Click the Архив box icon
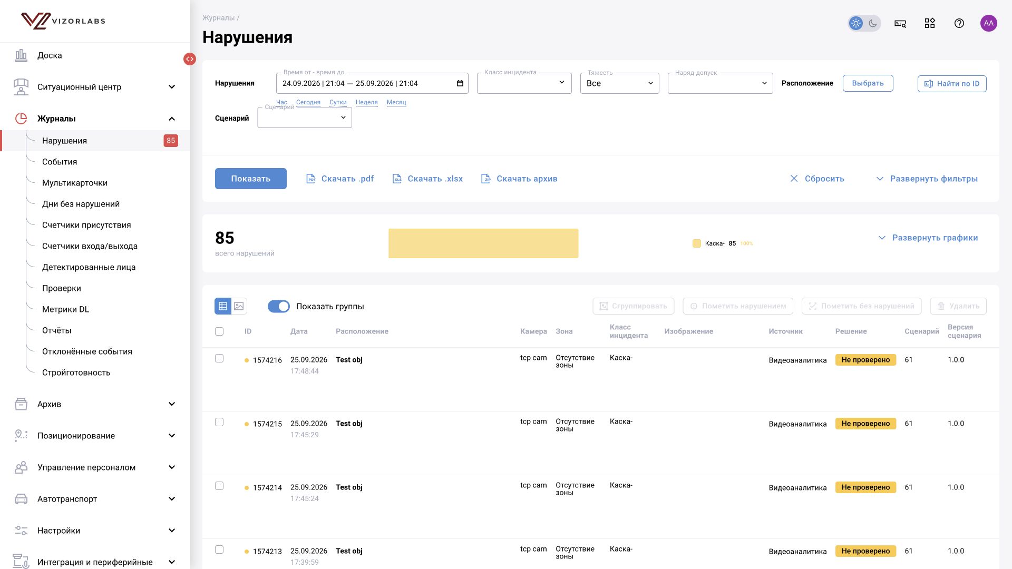Viewport: 1012px width, 569px height. (21, 404)
